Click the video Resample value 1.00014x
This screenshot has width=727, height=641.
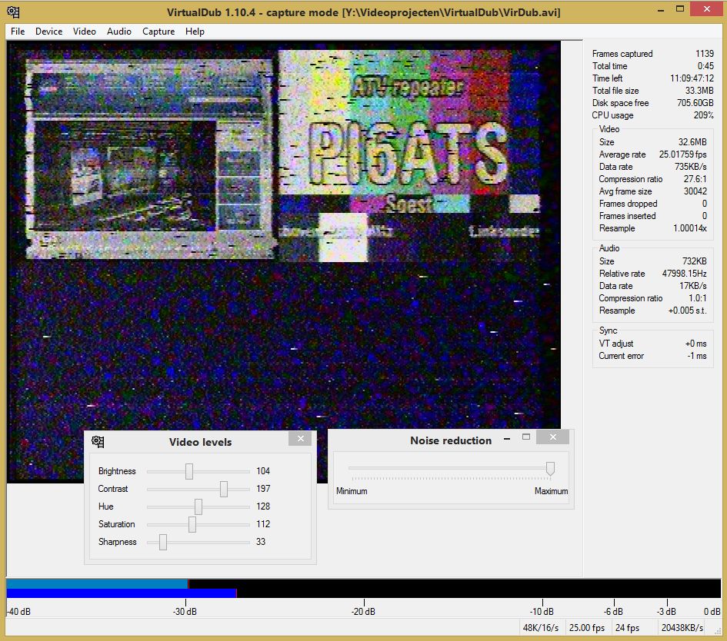coord(690,228)
